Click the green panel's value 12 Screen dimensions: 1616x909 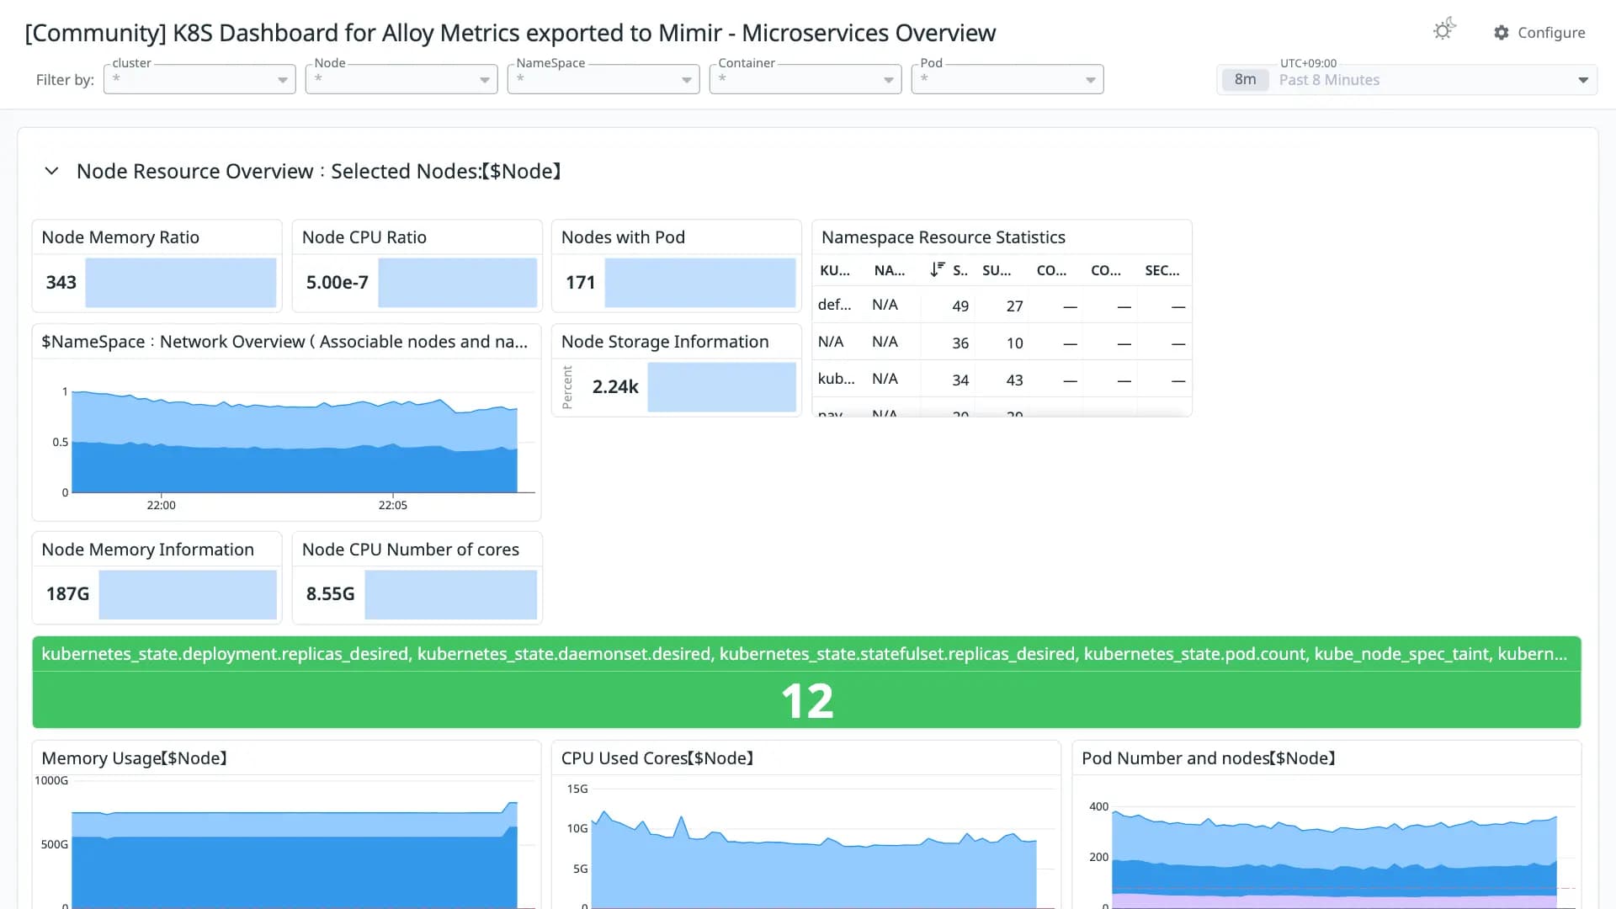(x=807, y=700)
